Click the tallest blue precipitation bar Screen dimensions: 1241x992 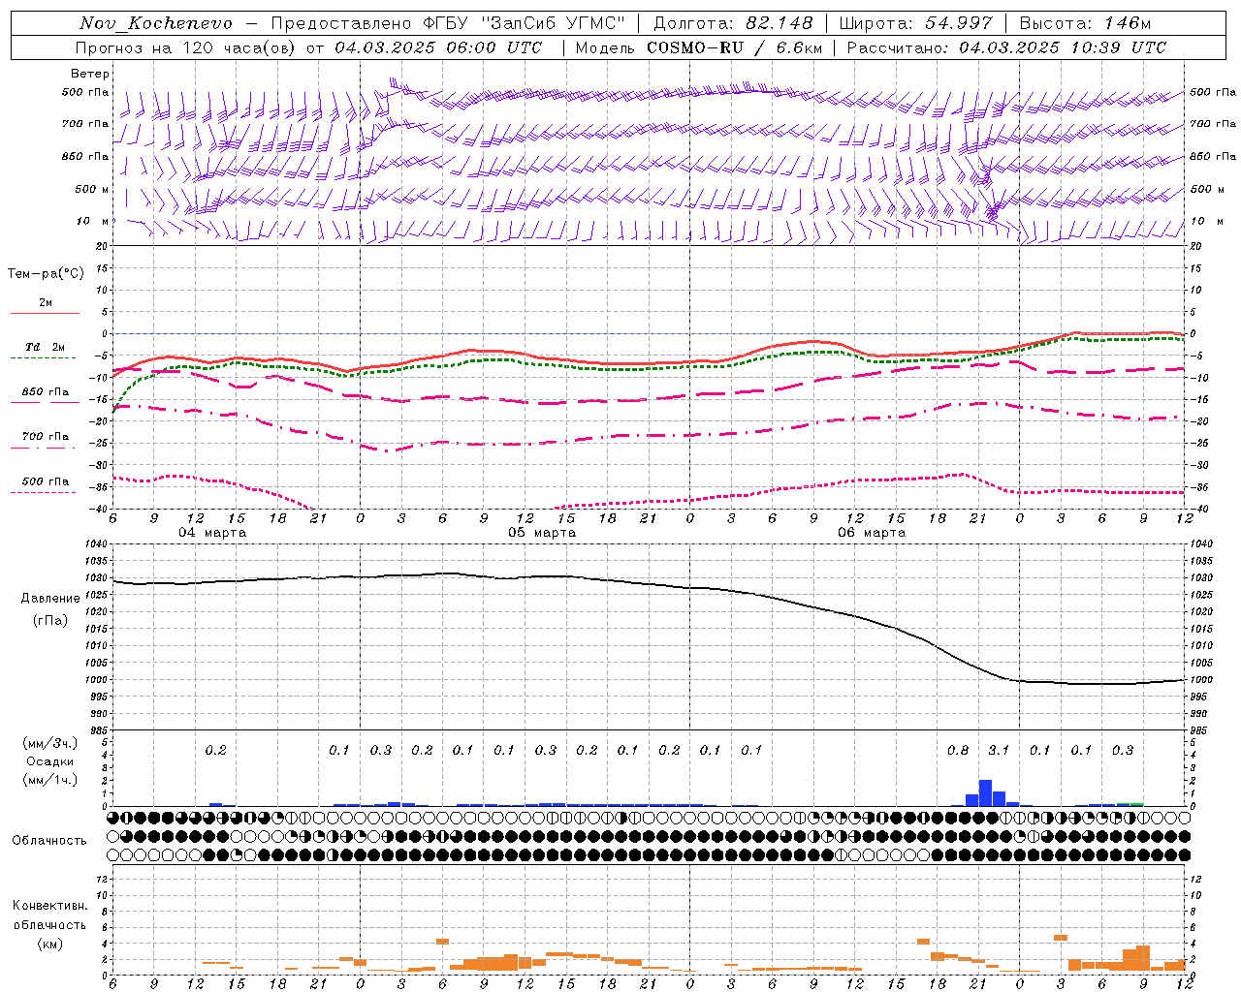[985, 792]
